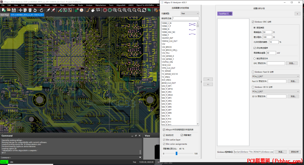Select net 1PPS_CLK_OUT in the list
This screenshot has width=304, height=165.
click(x=169, y=68)
